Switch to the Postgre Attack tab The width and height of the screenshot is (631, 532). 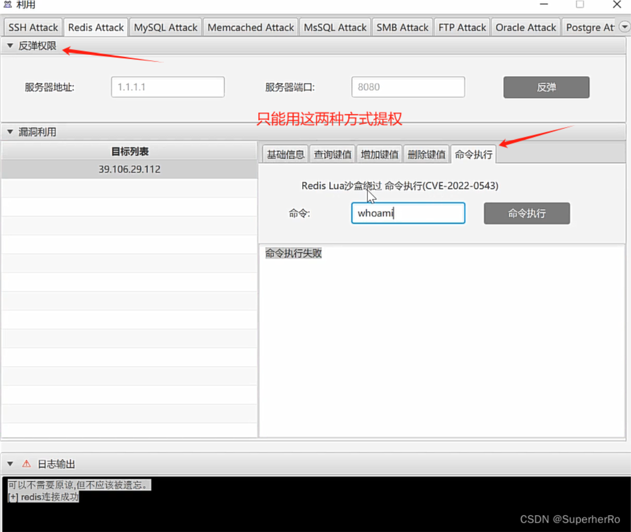point(590,27)
